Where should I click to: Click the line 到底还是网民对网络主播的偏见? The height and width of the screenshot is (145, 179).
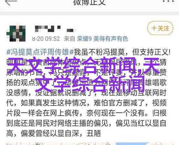coord(57,123)
